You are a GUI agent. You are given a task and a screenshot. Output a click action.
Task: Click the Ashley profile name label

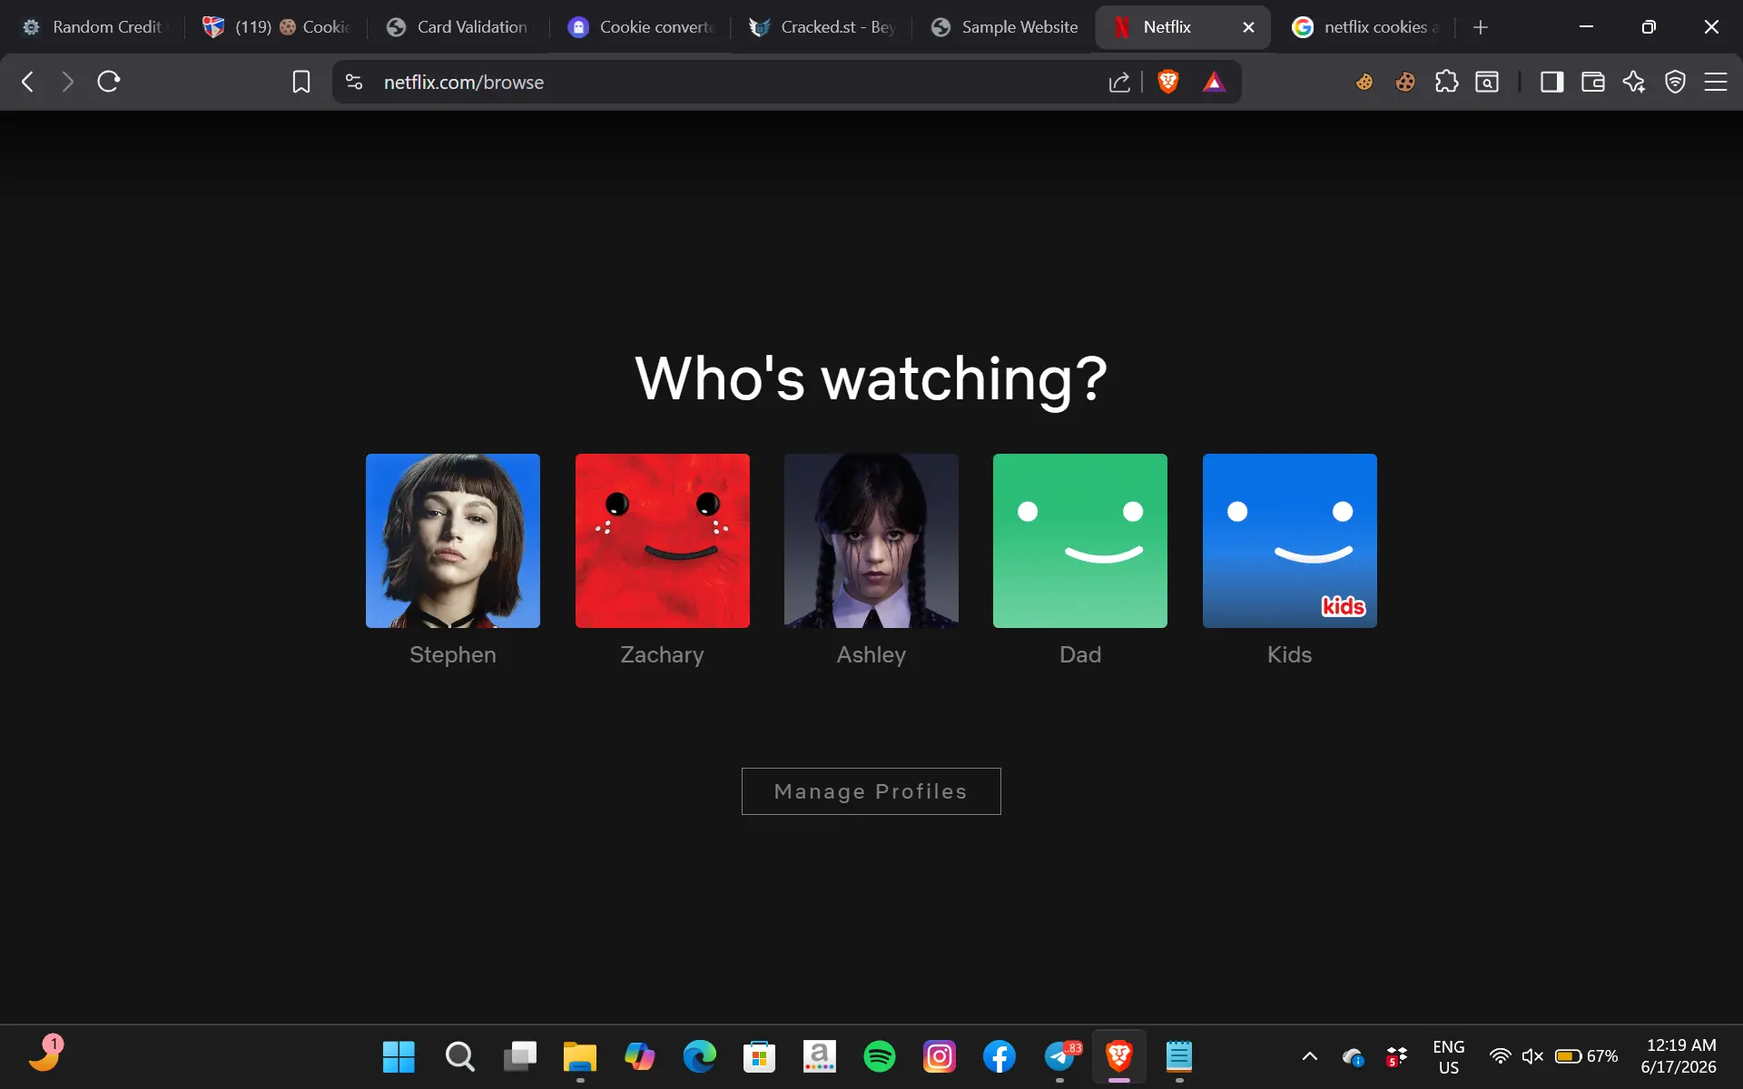pyautogui.click(x=871, y=654)
